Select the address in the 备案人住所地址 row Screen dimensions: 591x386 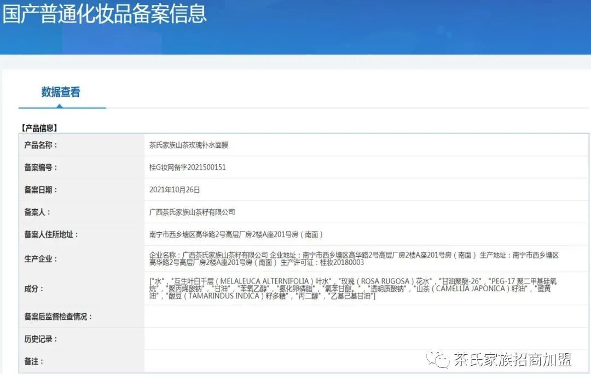coord(236,234)
